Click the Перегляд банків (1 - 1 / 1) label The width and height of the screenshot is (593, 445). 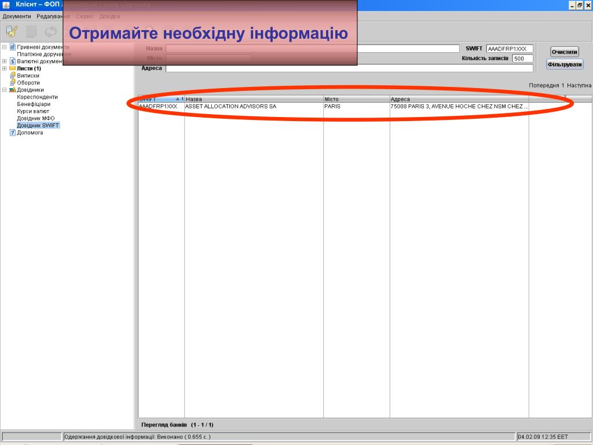pyautogui.click(x=177, y=425)
